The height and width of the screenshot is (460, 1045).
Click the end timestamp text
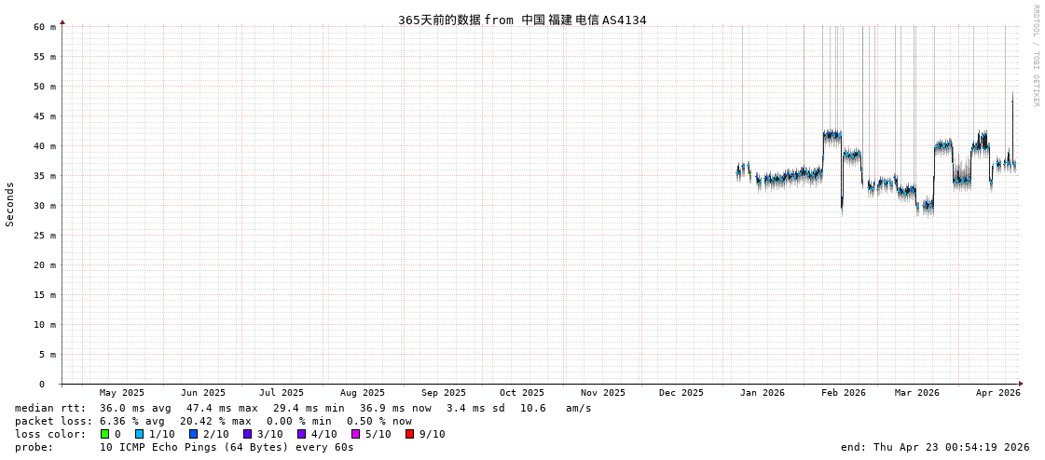click(934, 447)
